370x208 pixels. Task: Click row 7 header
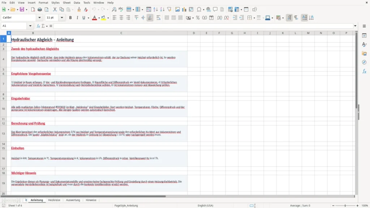coord(3,84)
